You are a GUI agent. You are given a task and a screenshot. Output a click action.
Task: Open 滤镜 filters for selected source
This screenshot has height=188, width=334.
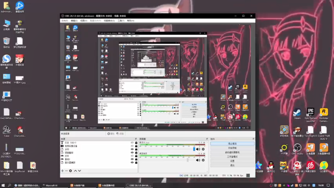tap(120, 134)
